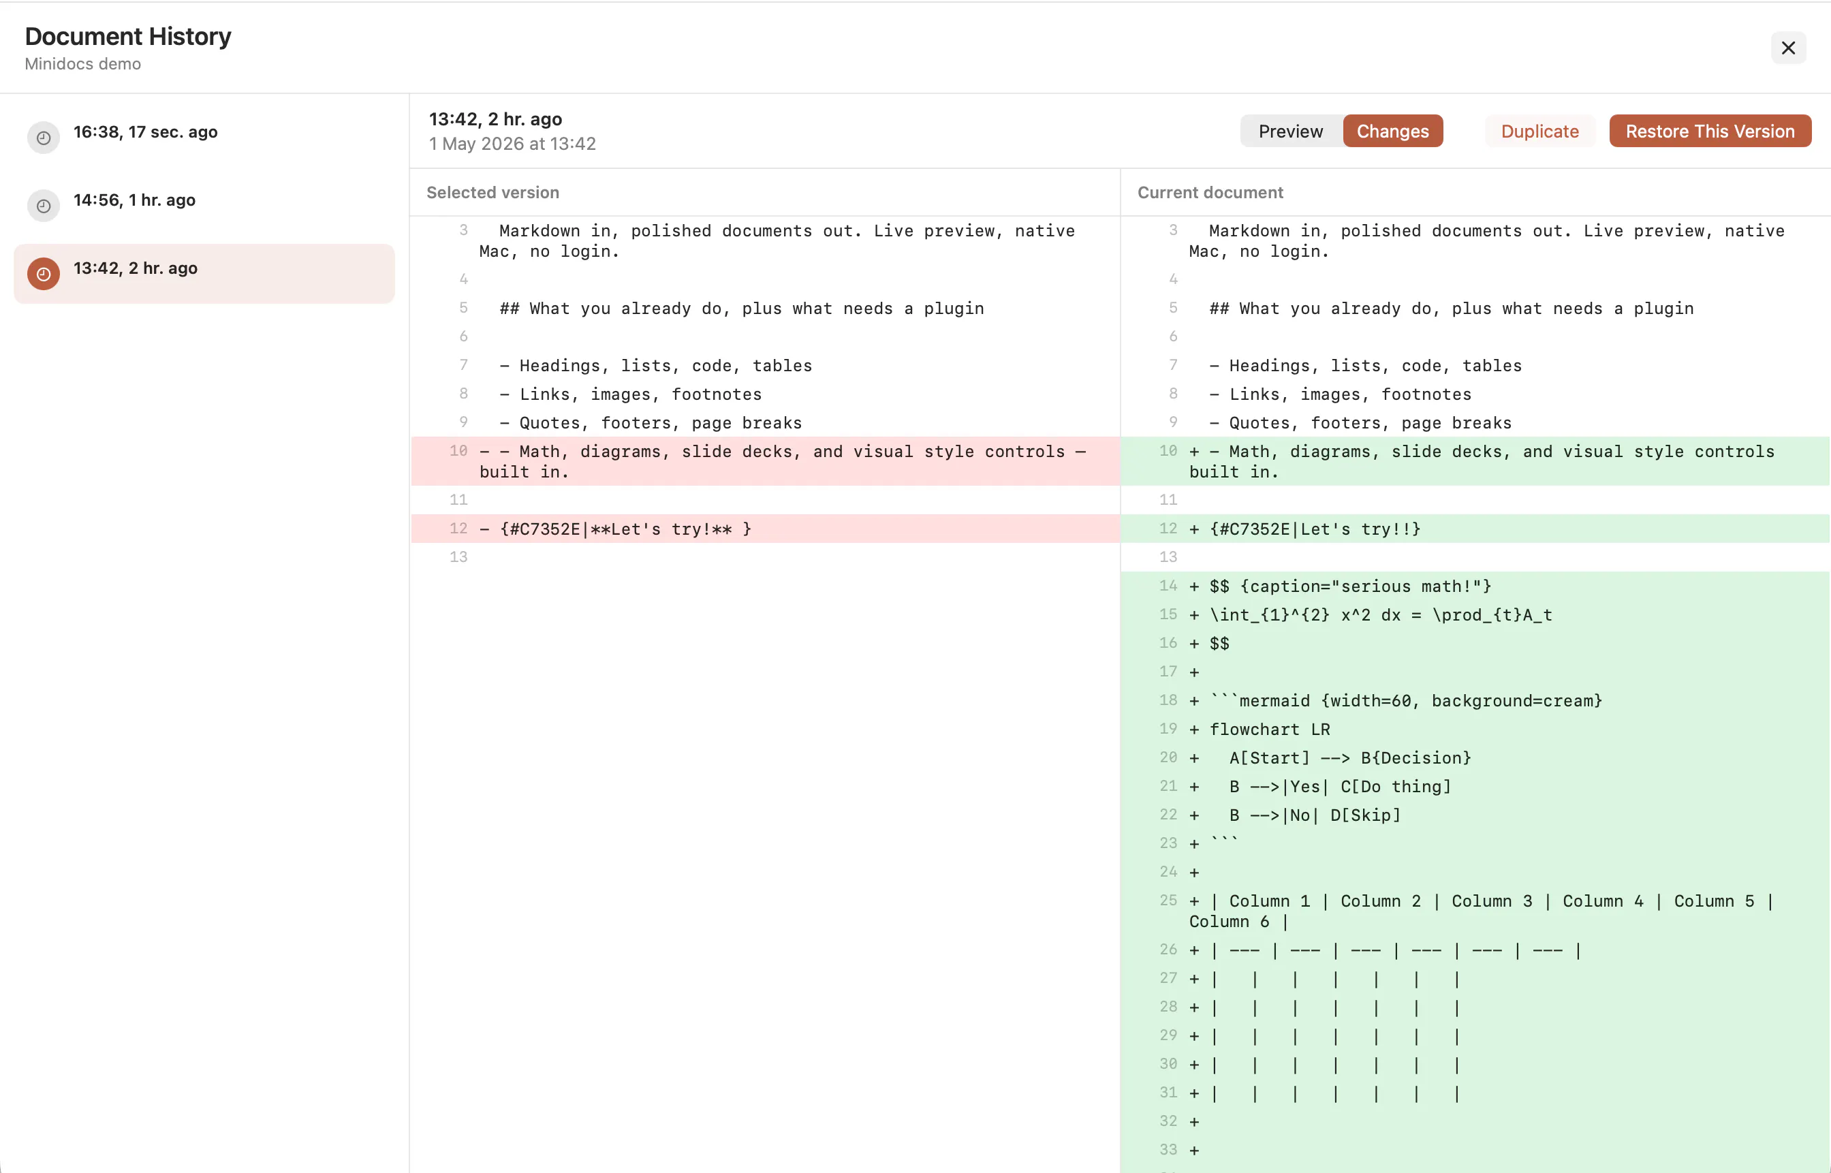This screenshot has width=1831, height=1173.
Task: Click added line 10 in Current document
Action: click(x=1475, y=462)
